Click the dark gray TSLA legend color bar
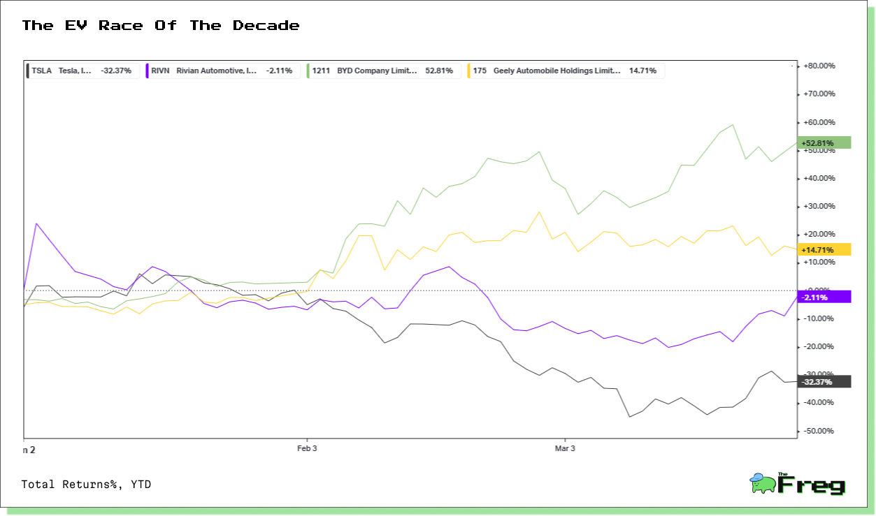876x516 pixels. pyautogui.click(x=27, y=71)
